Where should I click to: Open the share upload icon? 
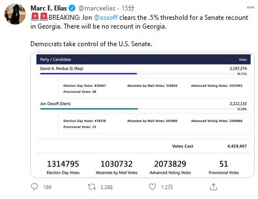213,187
